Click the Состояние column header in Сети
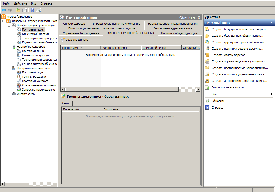 [122, 109]
